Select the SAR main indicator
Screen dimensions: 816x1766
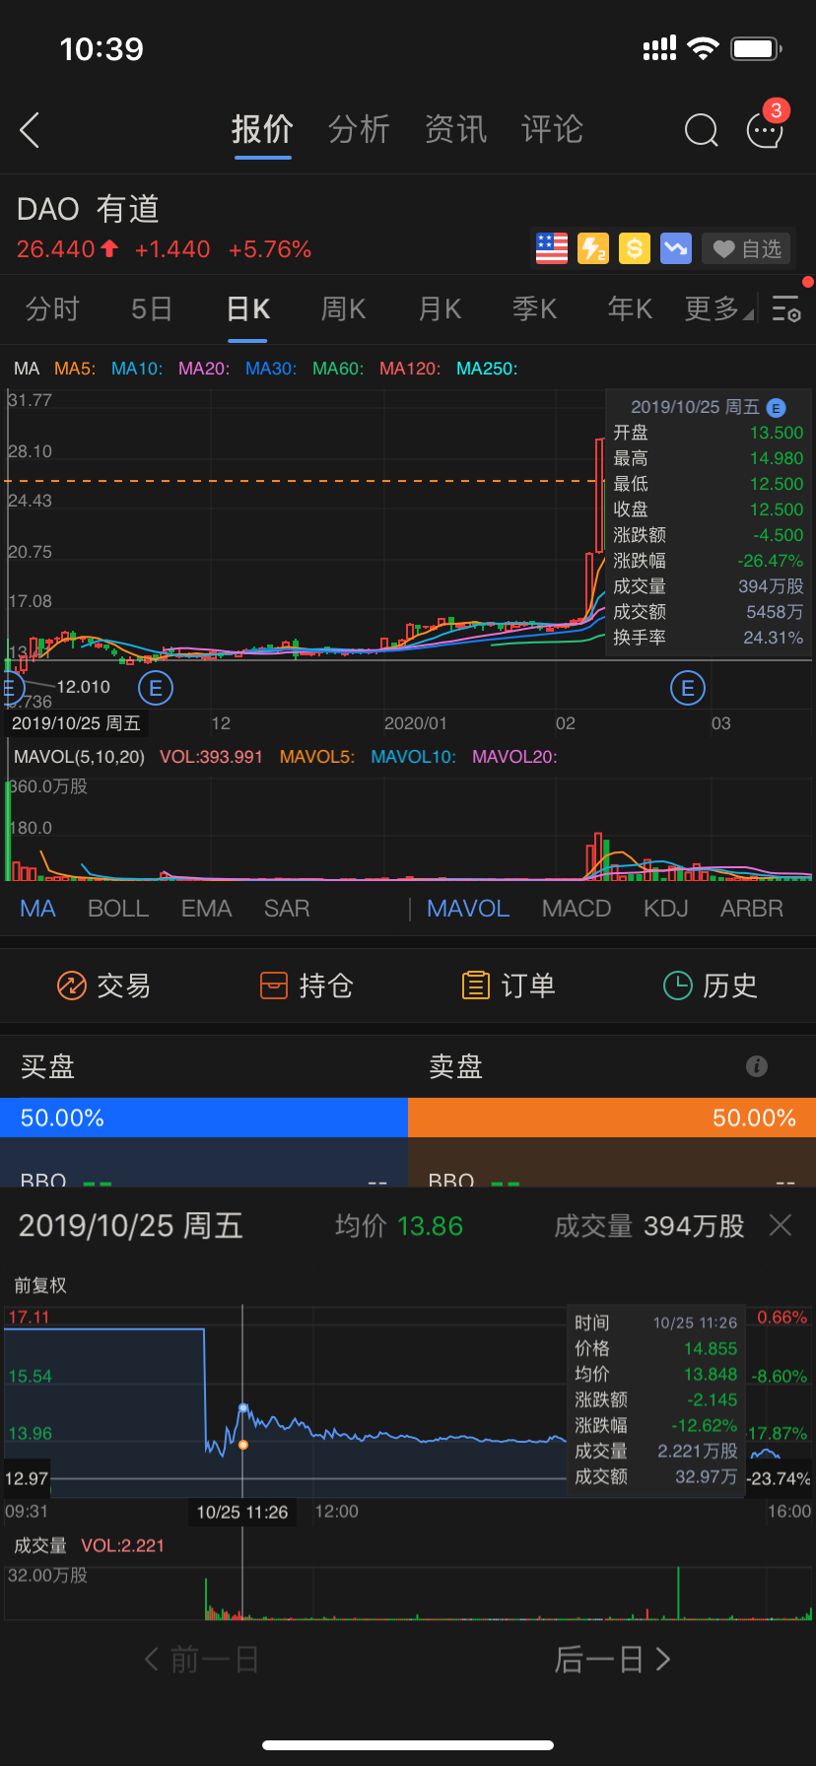[x=287, y=909]
